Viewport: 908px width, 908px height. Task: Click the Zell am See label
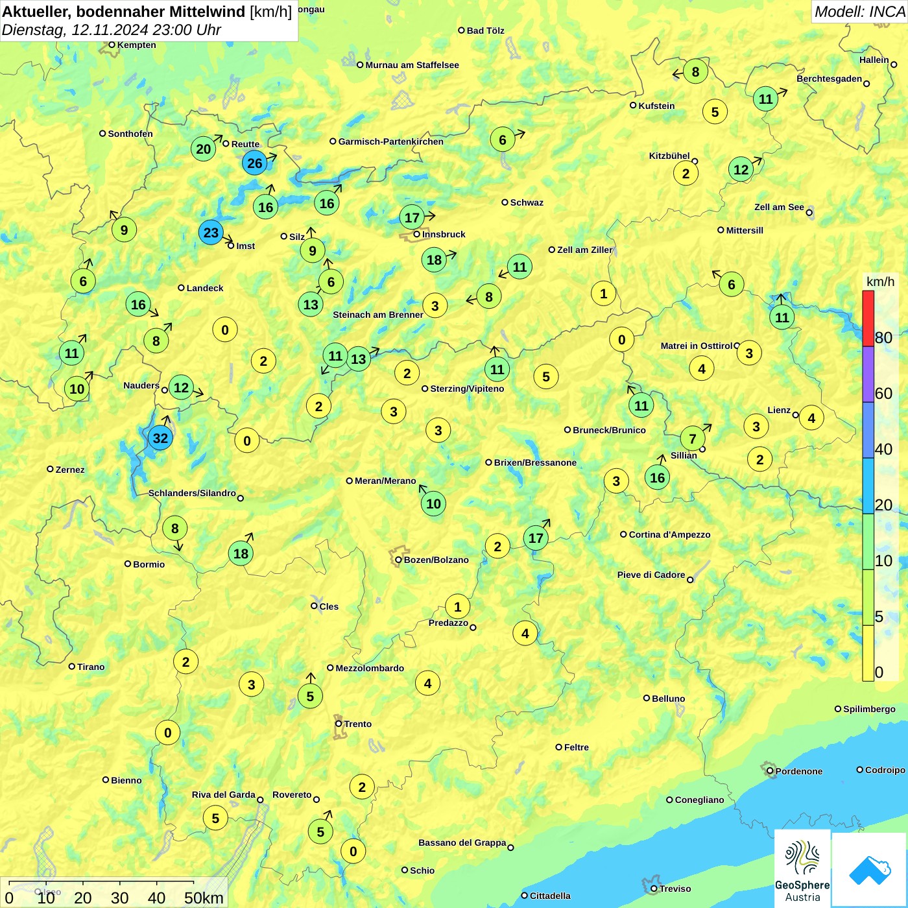pyautogui.click(x=779, y=207)
